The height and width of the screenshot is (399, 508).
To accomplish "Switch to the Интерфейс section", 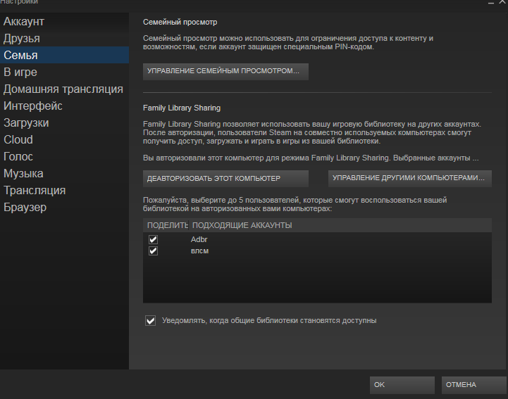I will pyautogui.click(x=33, y=106).
